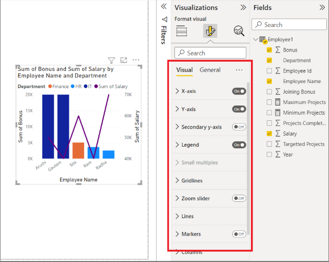Click the filter funnel icon above chart

tap(111, 60)
